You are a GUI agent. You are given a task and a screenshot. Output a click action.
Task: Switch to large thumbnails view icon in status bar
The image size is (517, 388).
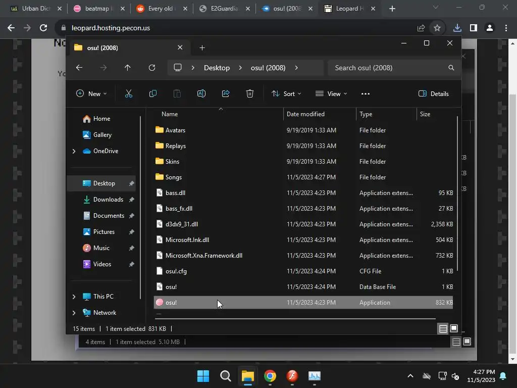coord(454,328)
